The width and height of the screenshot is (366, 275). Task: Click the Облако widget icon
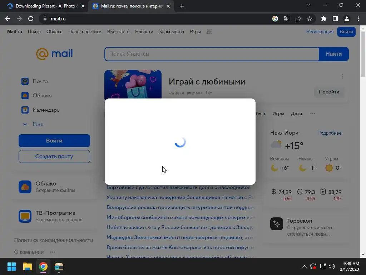(25, 187)
